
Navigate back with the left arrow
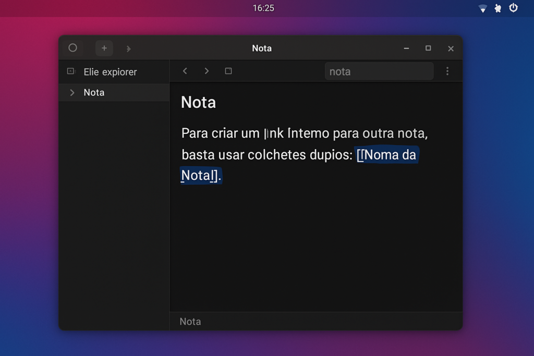coord(185,71)
